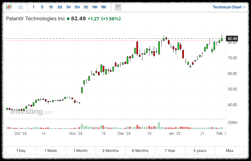The image size is (251, 161).
Task: Click the 14 date axis label
Action: click(x=43, y=134)
